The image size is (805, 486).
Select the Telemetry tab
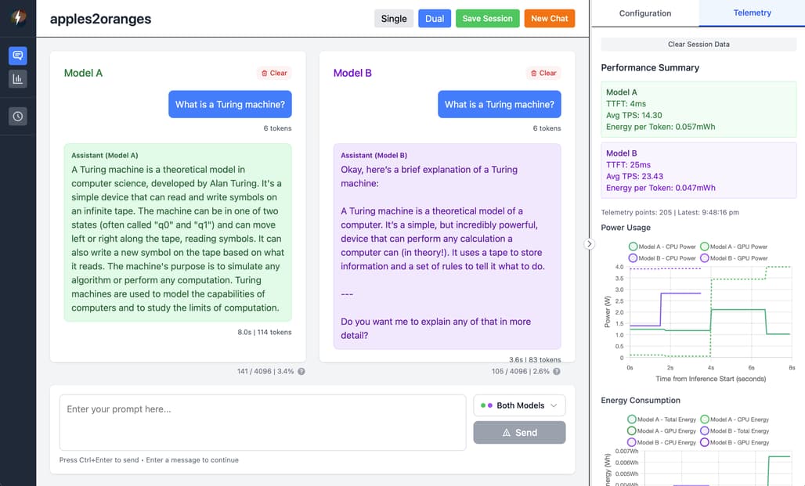752,13
